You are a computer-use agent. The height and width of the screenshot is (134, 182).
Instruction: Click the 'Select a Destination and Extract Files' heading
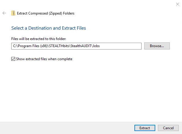(x=48, y=28)
